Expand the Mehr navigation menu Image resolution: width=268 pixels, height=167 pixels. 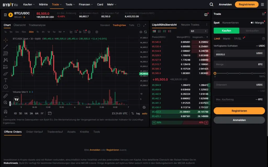111,4
